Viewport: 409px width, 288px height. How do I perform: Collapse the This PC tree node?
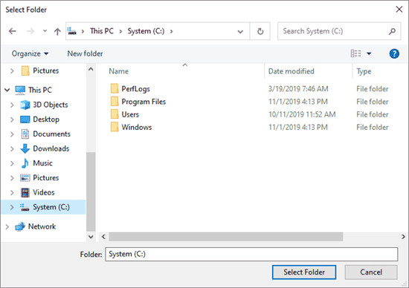[x=7, y=90]
